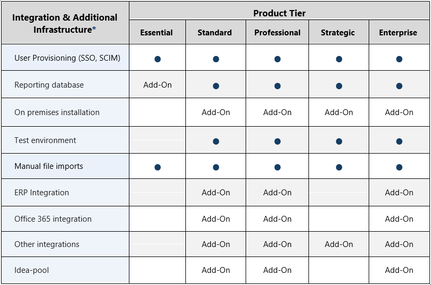Select the Essential tier column header
The height and width of the screenshot is (285, 431).
pyautogui.click(x=156, y=33)
